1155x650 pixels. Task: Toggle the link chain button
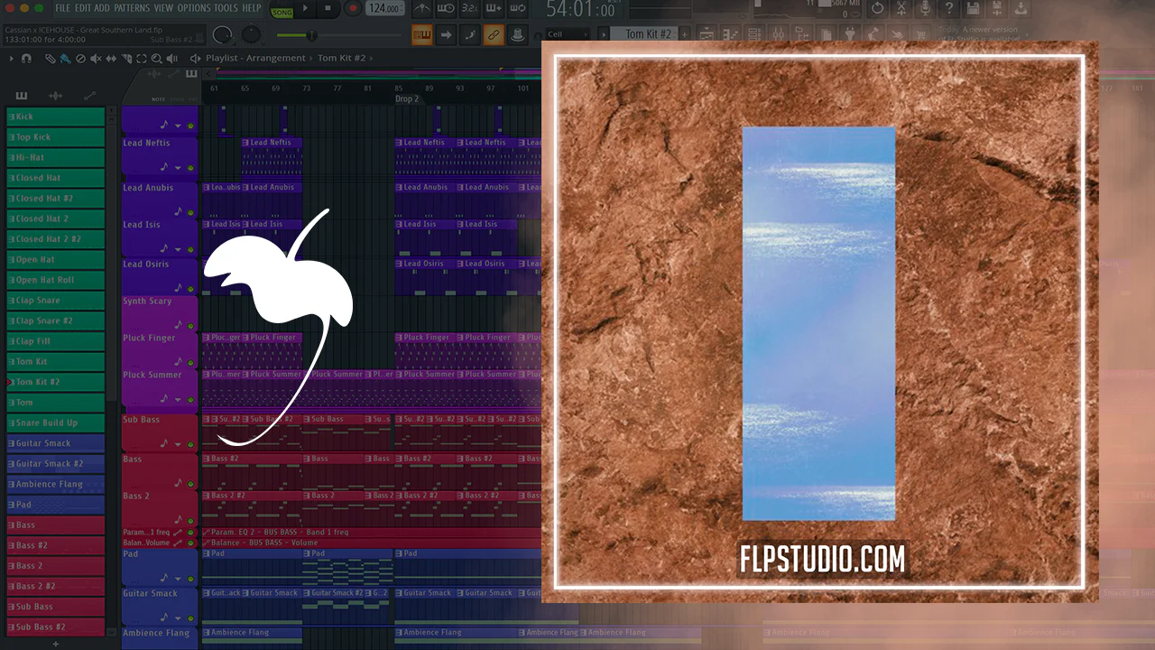coord(493,34)
